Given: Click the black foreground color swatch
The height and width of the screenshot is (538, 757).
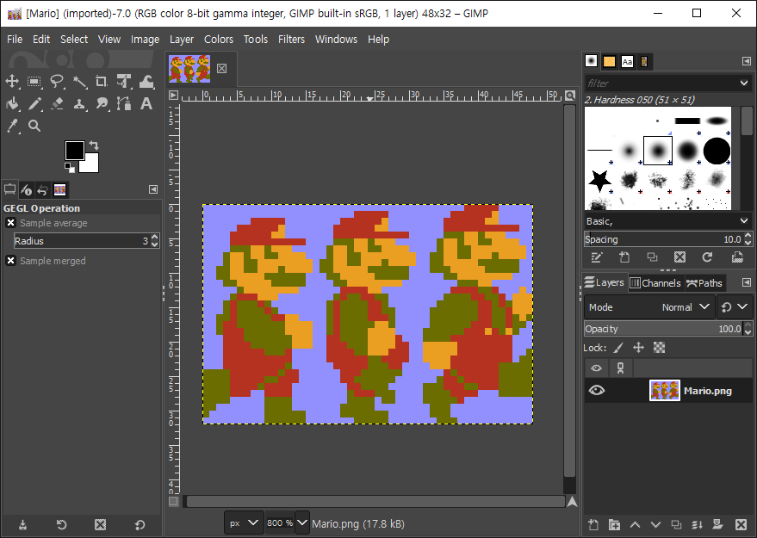Looking at the screenshot, I should click(x=74, y=151).
